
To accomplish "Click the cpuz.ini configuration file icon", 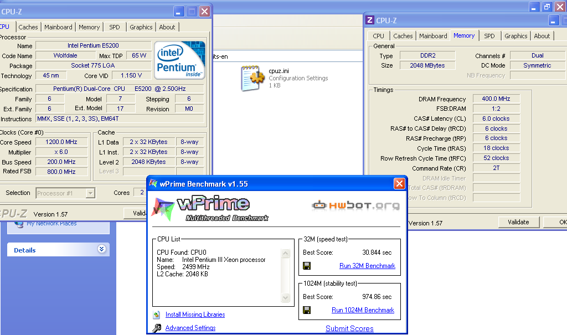I will click(252, 78).
